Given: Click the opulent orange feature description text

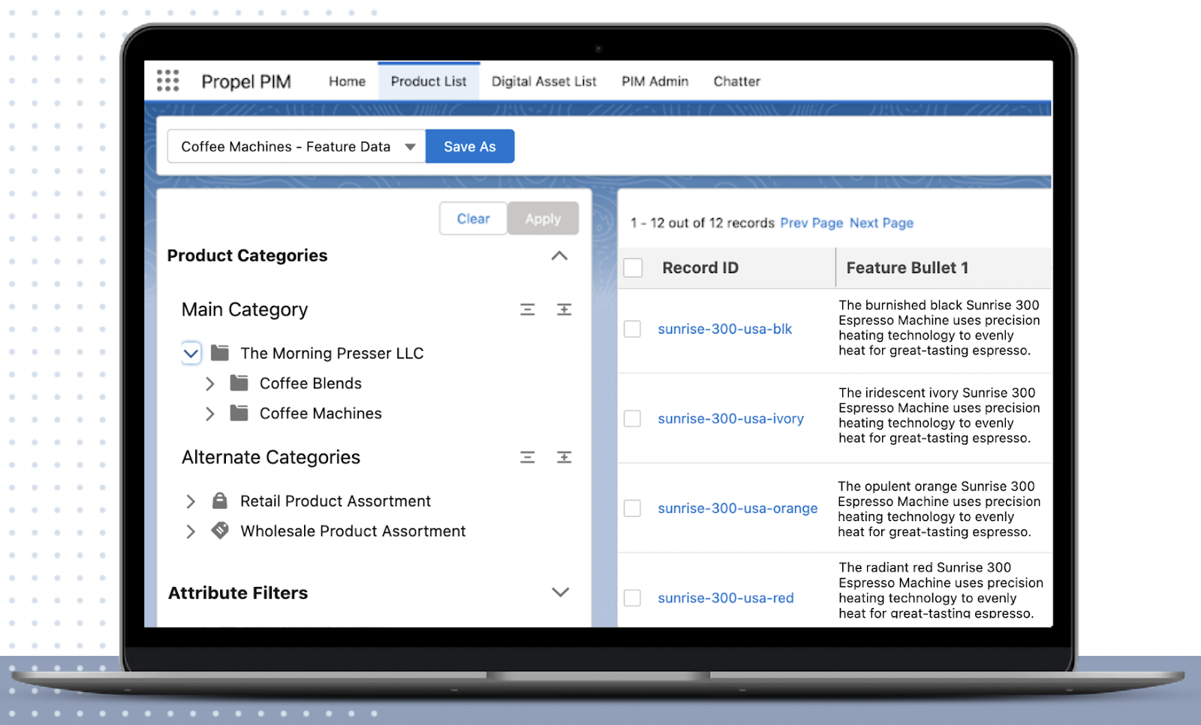Looking at the screenshot, I should 939,509.
